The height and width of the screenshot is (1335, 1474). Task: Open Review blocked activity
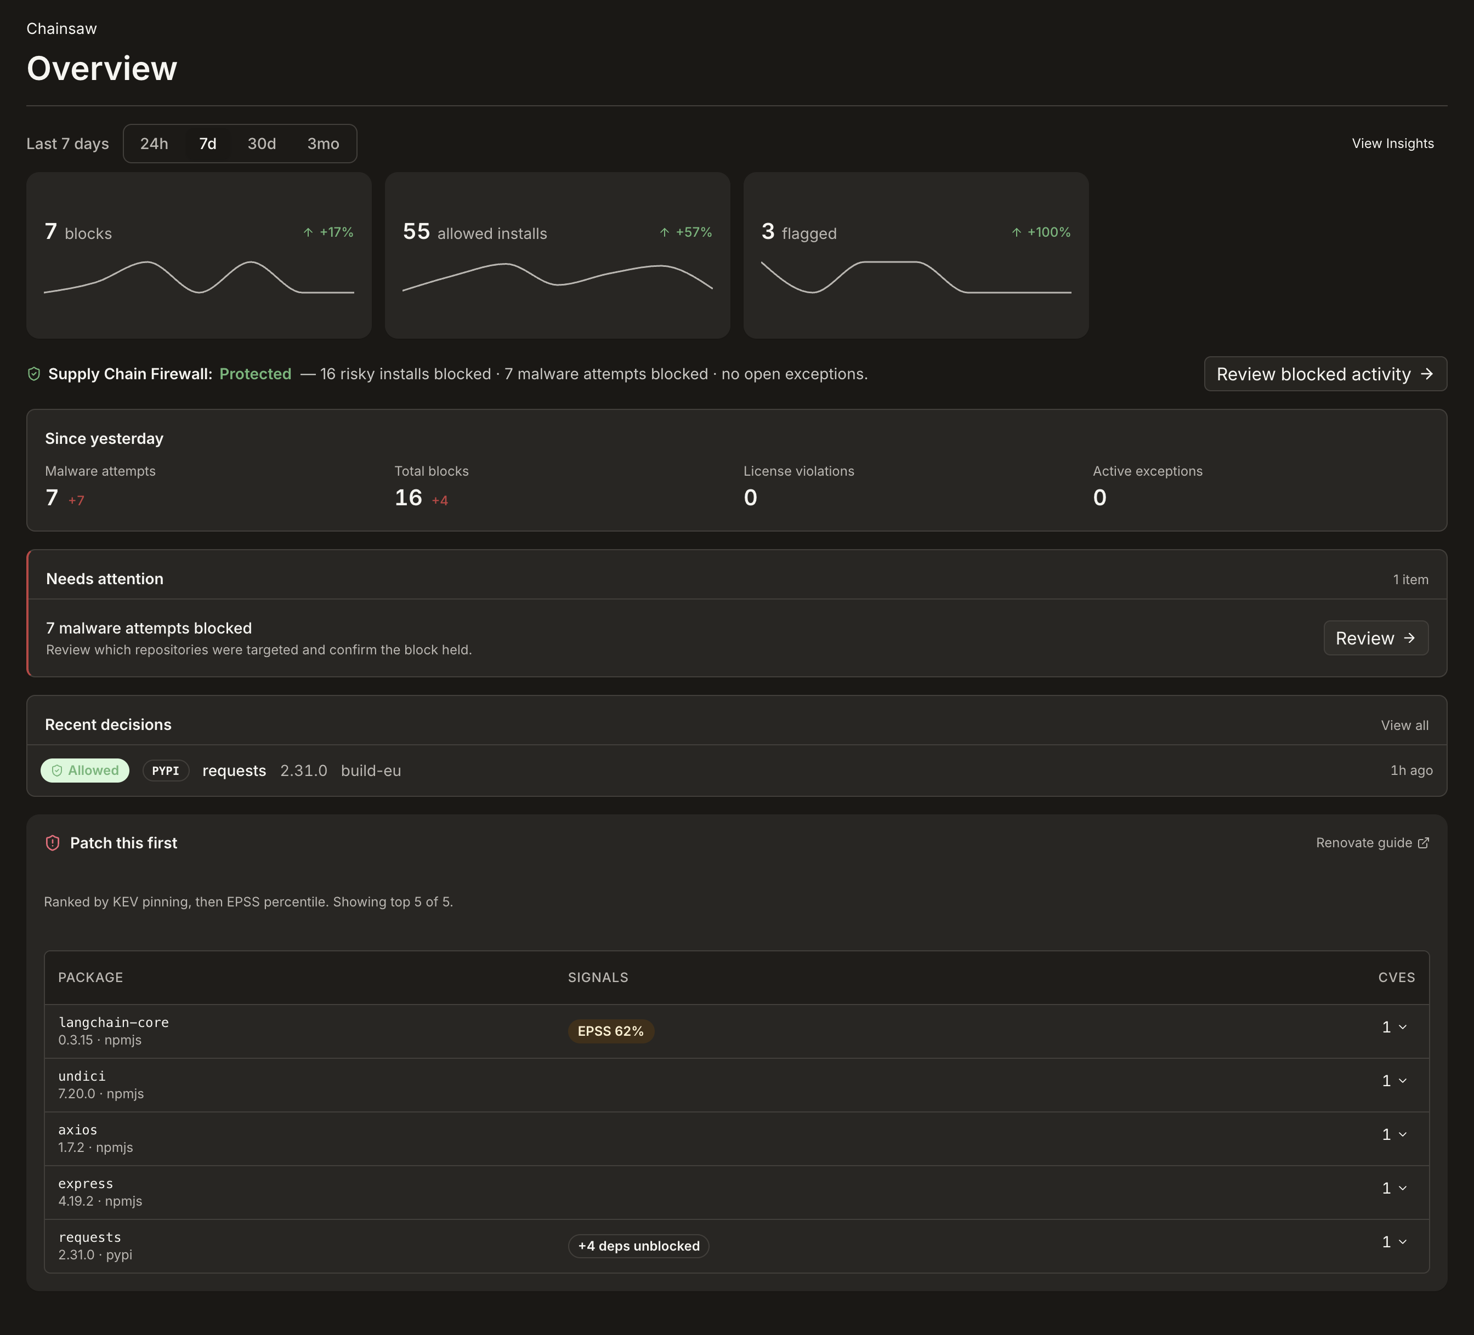[x=1325, y=374]
